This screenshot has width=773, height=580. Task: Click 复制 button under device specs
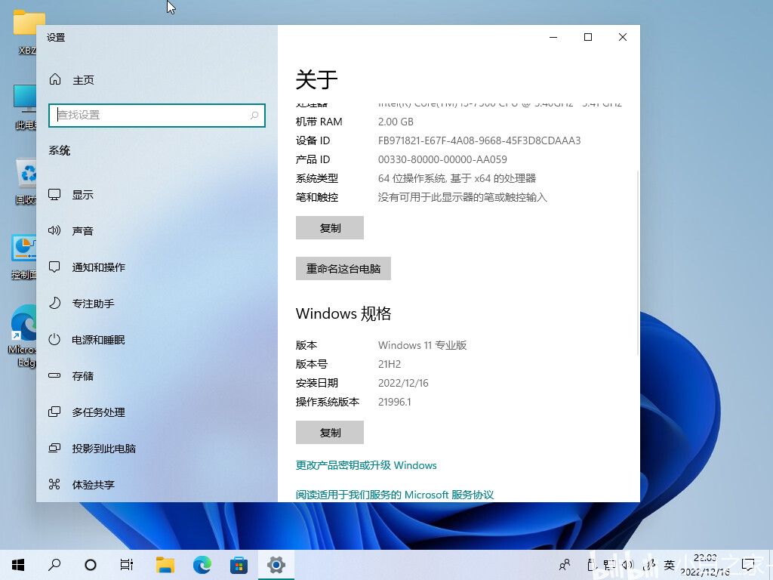pos(330,228)
